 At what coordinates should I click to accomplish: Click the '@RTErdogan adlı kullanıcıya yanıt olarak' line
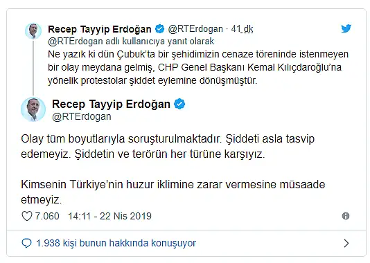pyautogui.click(x=131, y=42)
